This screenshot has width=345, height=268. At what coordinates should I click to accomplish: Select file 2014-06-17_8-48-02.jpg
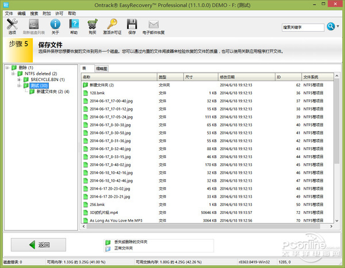tap(110, 164)
